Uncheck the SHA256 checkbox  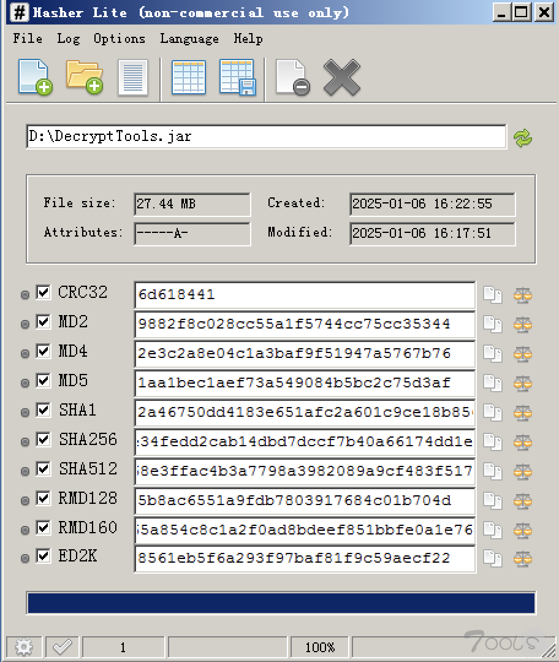[43, 439]
